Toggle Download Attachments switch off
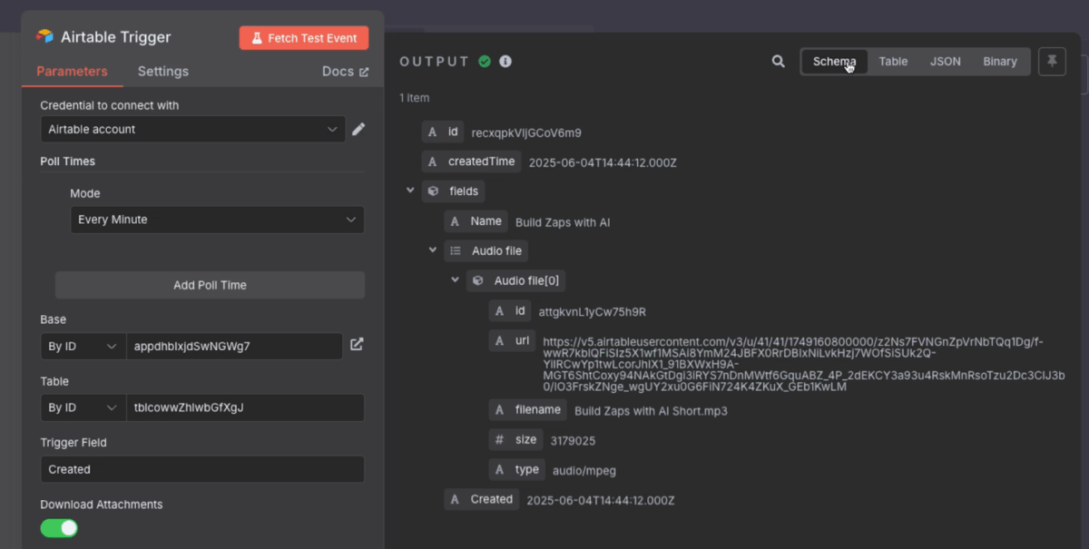The height and width of the screenshot is (549, 1089). (x=59, y=528)
